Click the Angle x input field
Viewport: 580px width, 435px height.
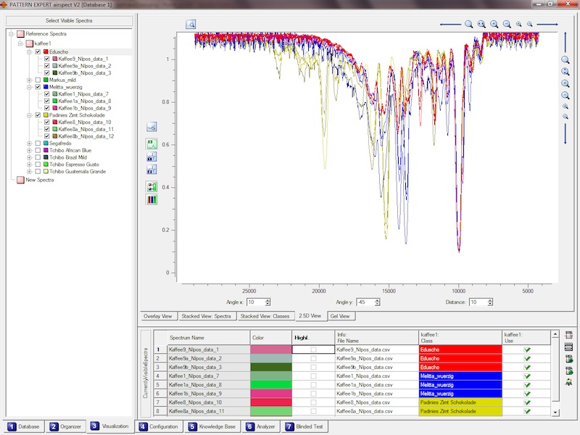click(x=255, y=302)
